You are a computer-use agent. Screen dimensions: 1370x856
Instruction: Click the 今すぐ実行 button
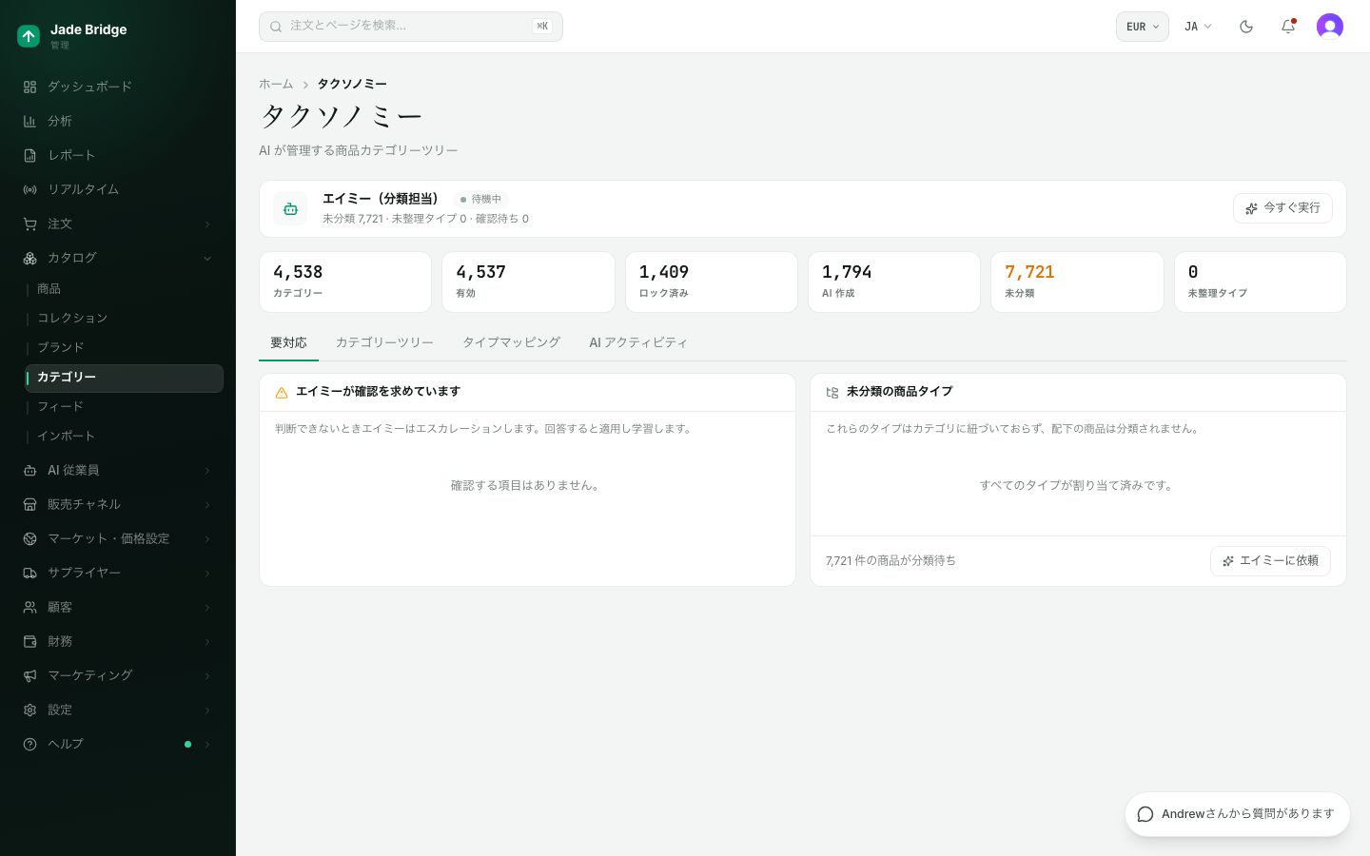point(1282,208)
